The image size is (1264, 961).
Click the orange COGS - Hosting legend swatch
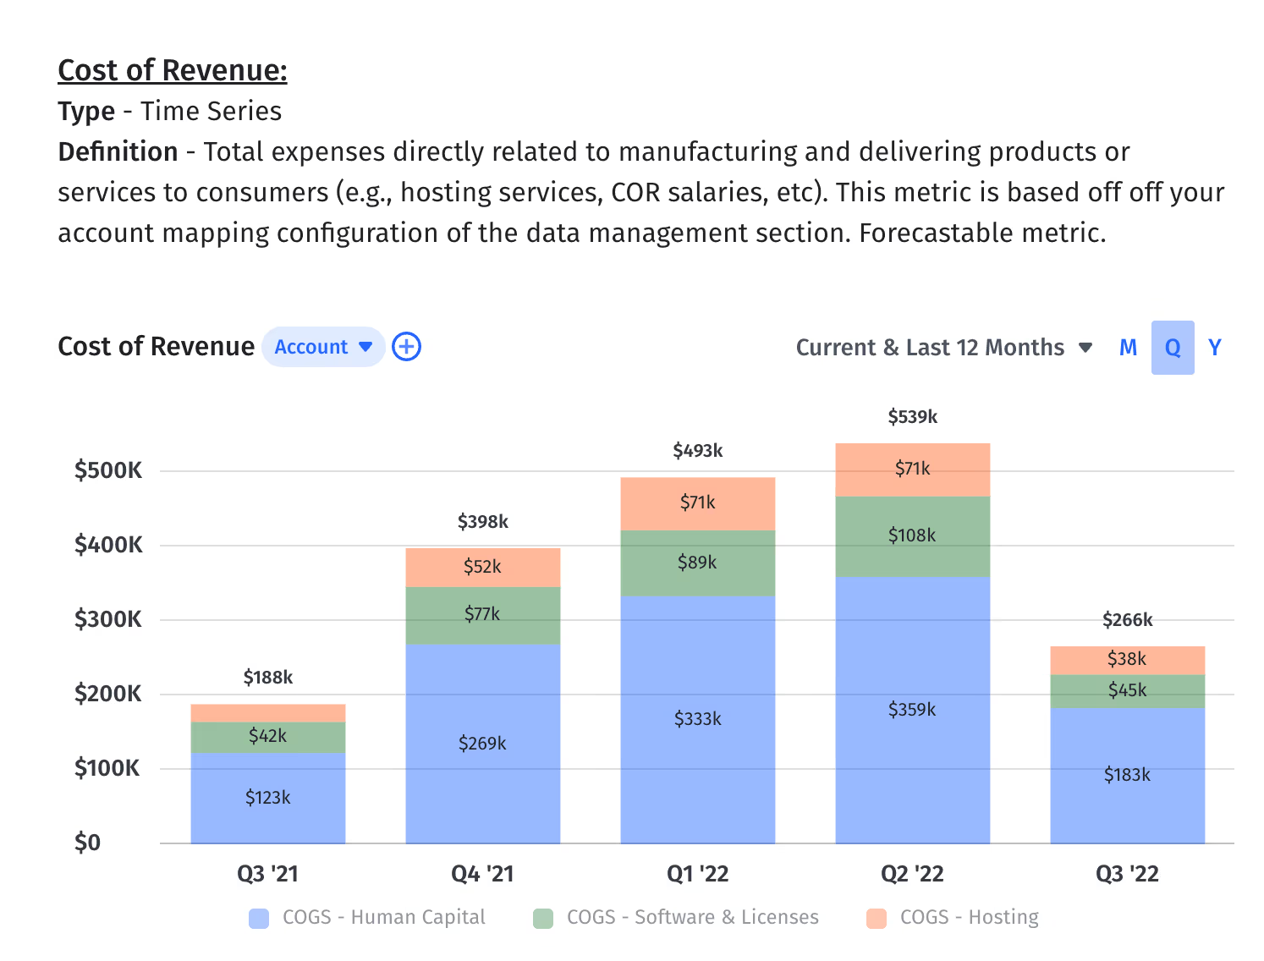point(877,917)
